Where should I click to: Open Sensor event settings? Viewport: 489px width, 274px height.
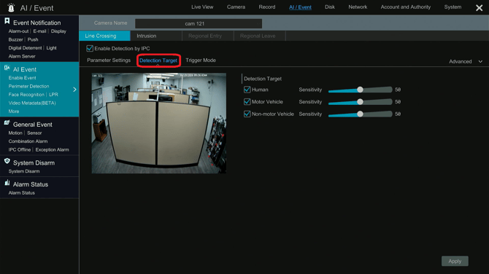pyautogui.click(x=34, y=133)
